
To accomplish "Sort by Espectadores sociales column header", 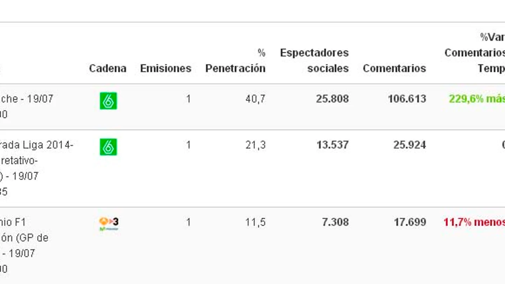I will click(314, 60).
